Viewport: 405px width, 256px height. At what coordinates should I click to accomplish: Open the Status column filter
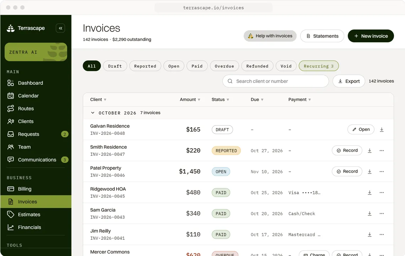pos(220,100)
